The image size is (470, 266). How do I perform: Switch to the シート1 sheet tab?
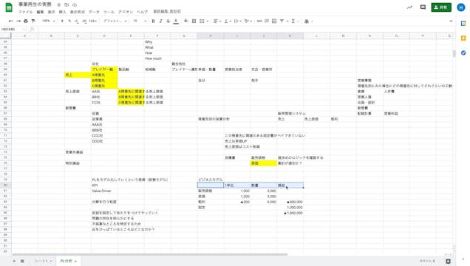click(x=43, y=262)
